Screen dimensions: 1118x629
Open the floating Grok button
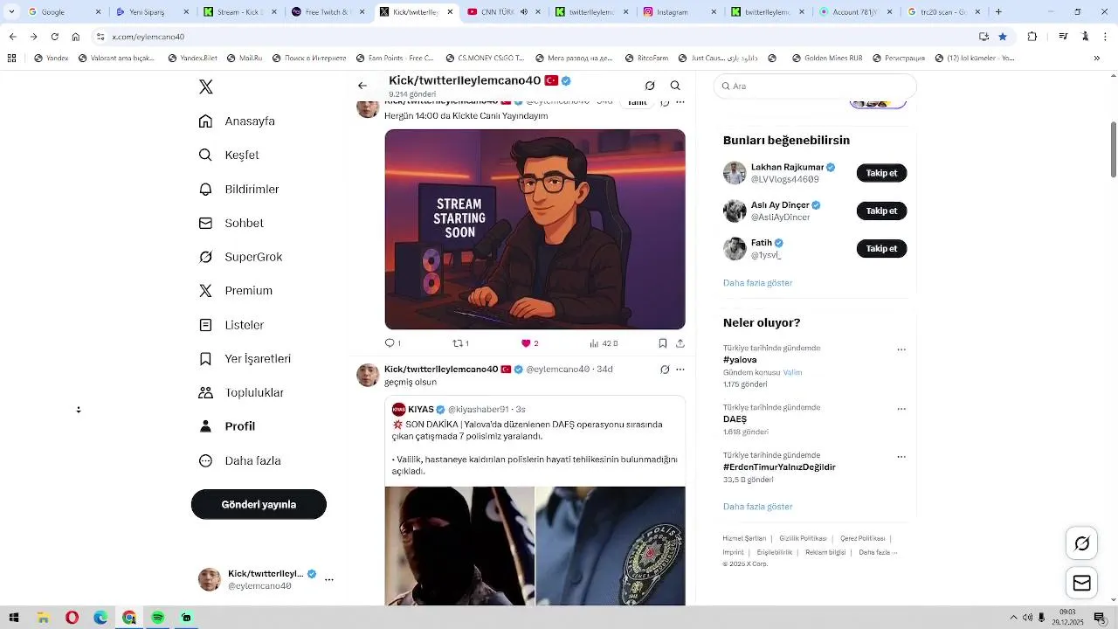[1081, 543]
